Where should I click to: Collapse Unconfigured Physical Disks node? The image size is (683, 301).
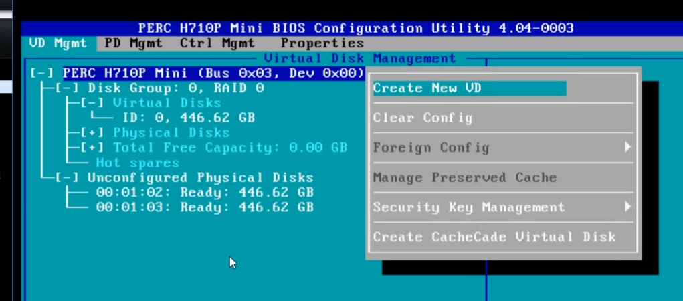click(x=67, y=178)
